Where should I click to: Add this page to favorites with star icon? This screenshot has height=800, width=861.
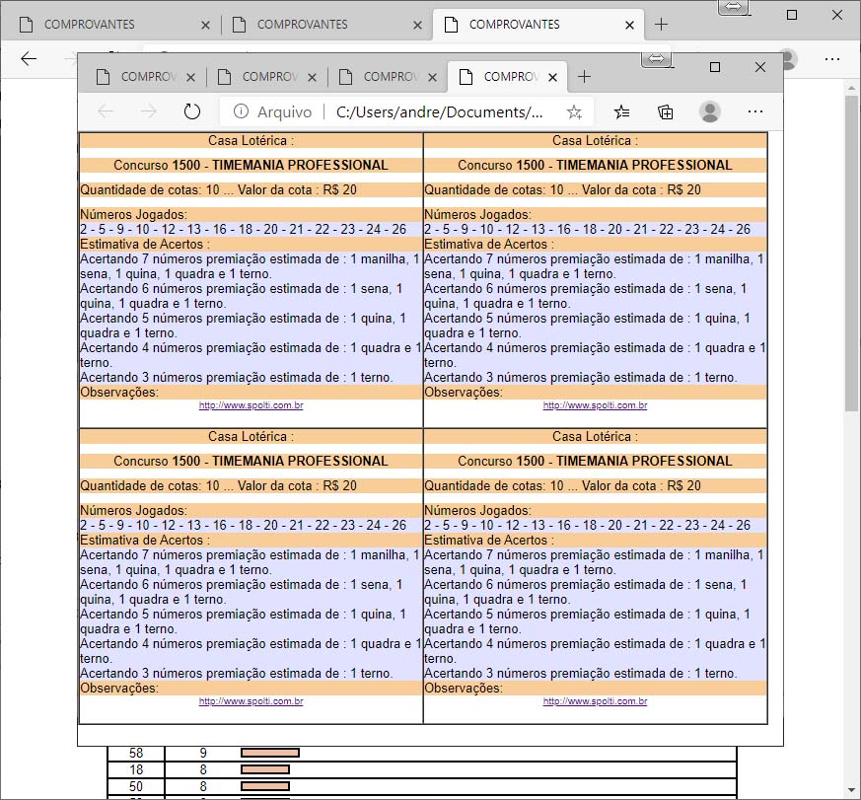(574, 111)
